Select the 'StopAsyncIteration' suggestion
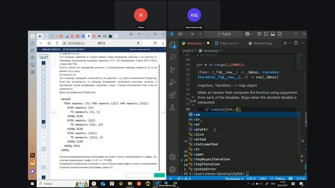Image resolution: width=335 pixels, height=188 pixels. pyautogui.click(x=244, y=159)
